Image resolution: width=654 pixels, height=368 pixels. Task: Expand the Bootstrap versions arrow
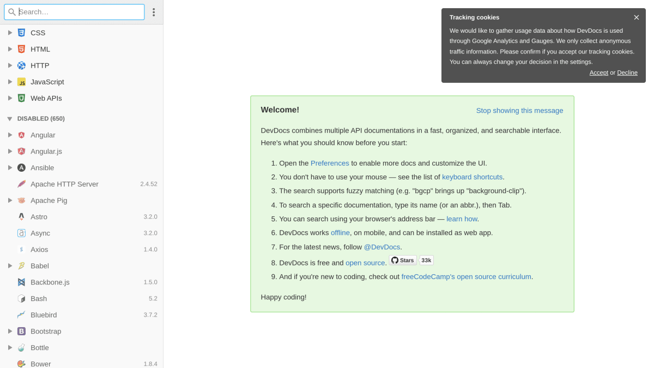pyautogui.click(x=10, y=331)
